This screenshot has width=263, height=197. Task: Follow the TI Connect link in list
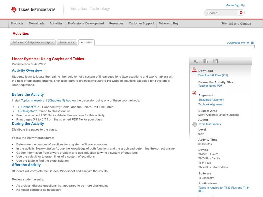pos(27,107)
